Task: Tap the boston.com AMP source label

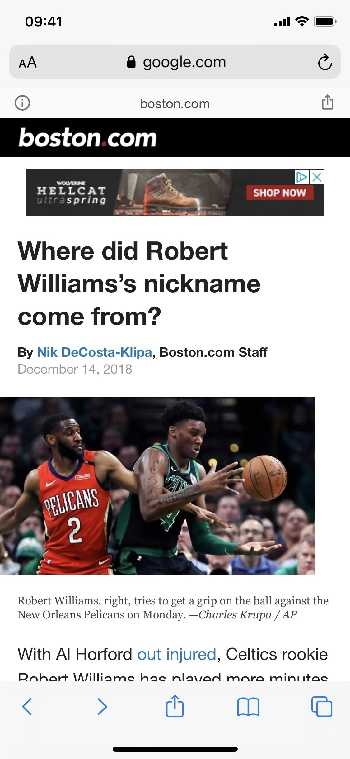Action: (175, 103)
